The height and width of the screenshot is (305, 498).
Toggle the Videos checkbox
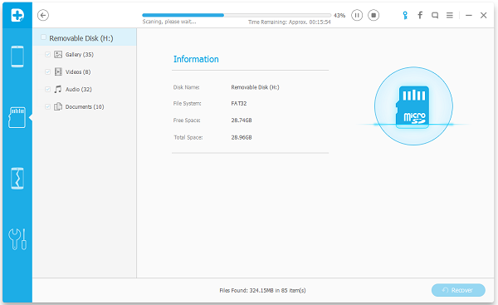pyautogui.click(x=47, y=71)
